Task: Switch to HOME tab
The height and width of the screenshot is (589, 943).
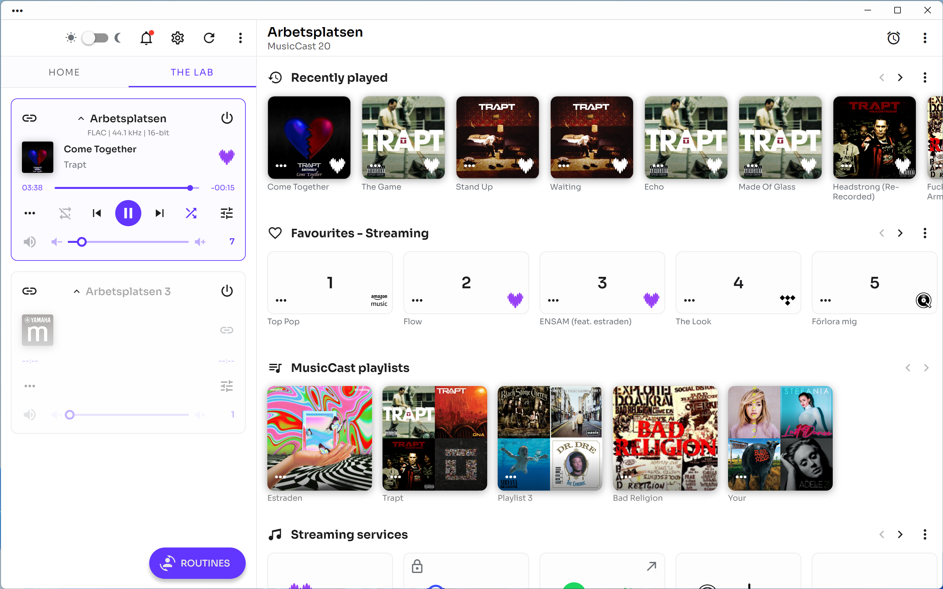Action: (64, 72)
